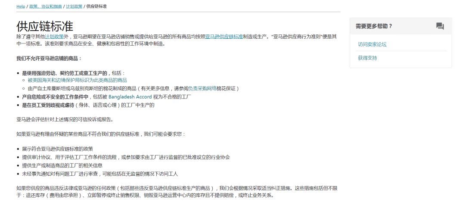Click bullet 是使用强迫劳动、契约劳工或童工生产的

tap(64, 73)
